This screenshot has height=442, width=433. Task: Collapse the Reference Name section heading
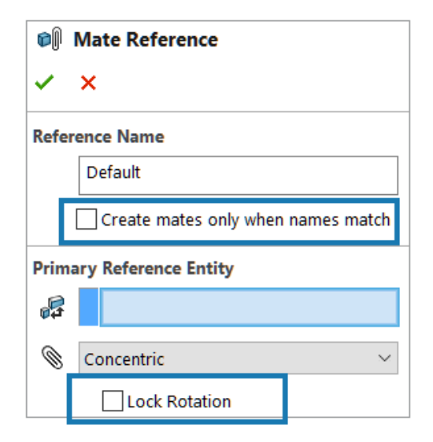[x=98, y=136]
